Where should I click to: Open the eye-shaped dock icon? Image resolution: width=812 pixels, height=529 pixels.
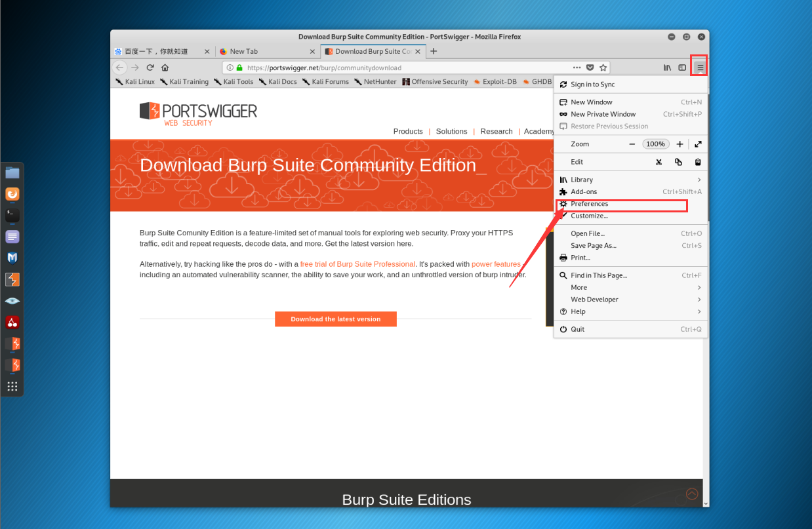pos(12,301)
